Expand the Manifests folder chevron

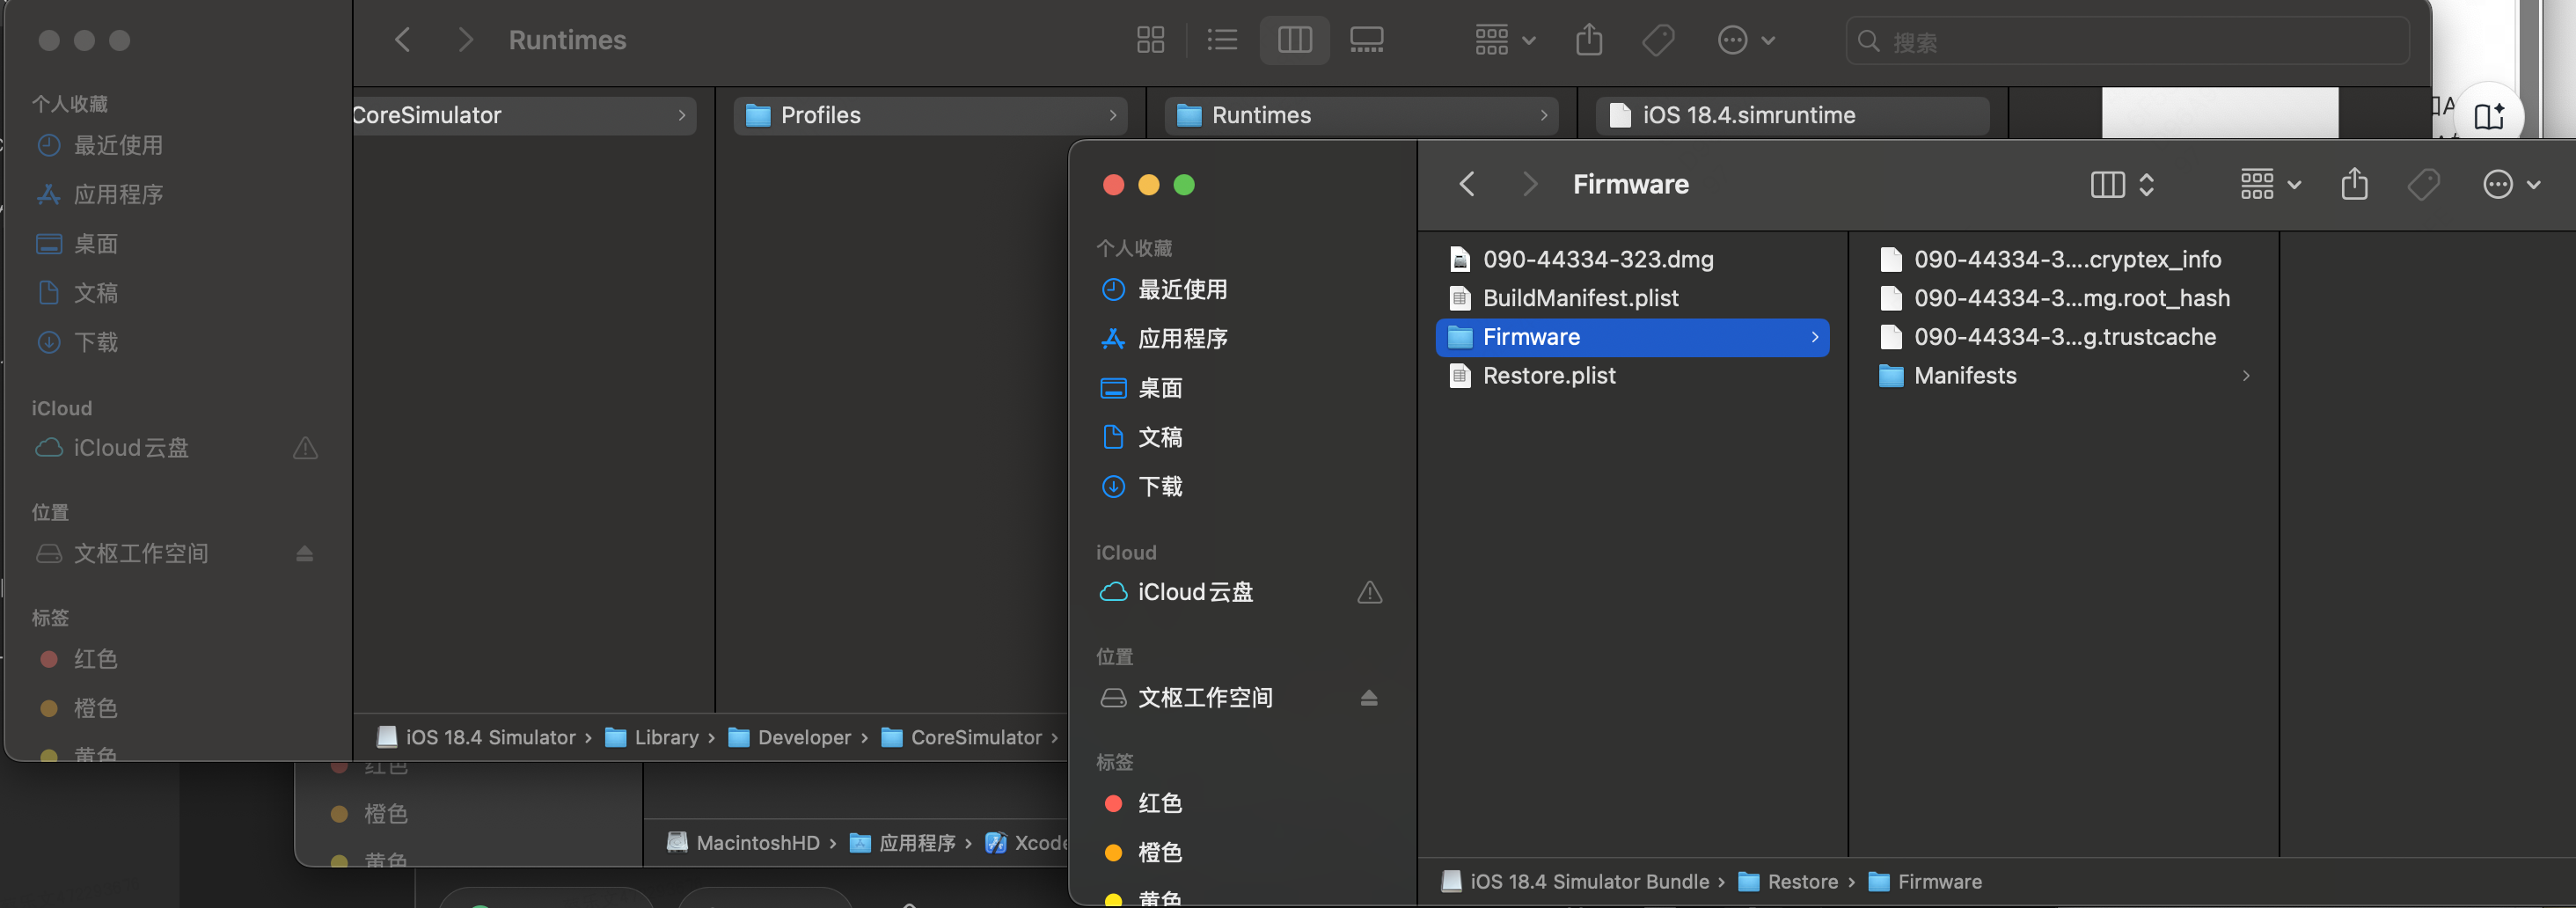click(x=2246, y=376)
